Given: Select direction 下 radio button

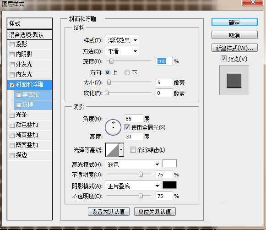Looking at the screenshot, I should coord(127,73).
